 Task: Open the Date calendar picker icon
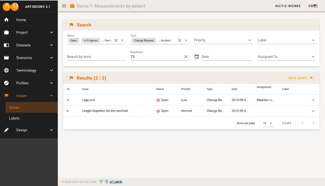pos(197,57)
